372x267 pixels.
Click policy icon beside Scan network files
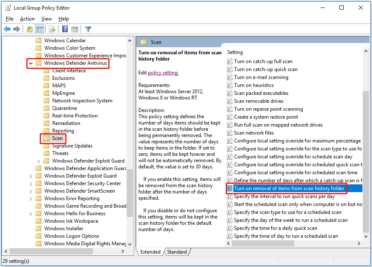coord(229,133)
